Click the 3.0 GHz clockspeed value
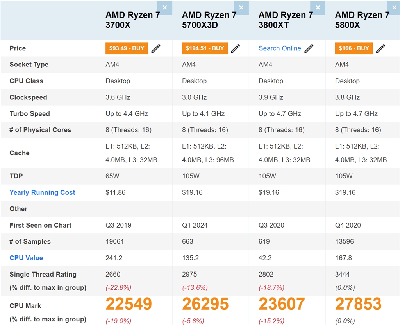 195,97
